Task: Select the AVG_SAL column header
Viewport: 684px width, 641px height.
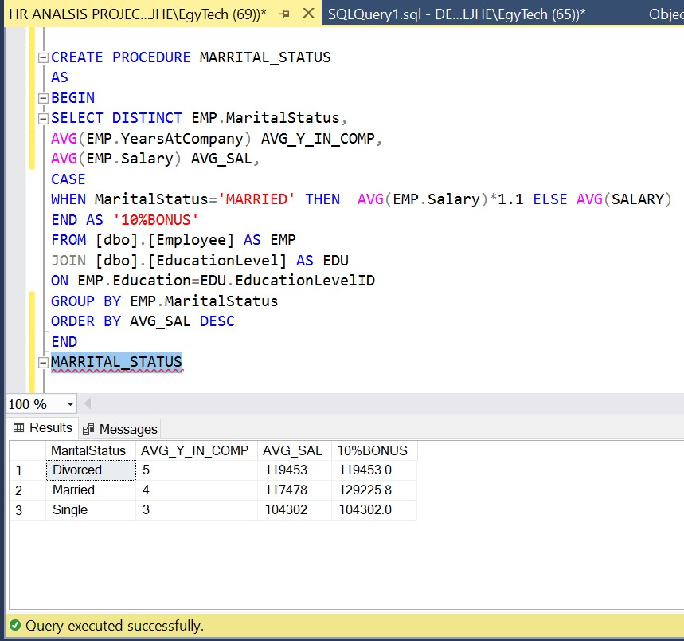Action: coord(295,450)
